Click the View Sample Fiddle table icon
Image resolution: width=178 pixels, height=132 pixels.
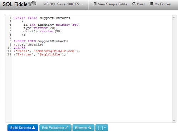[95, 4]
